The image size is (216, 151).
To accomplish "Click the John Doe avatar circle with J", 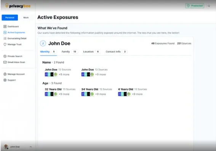I will click(43, 43).
